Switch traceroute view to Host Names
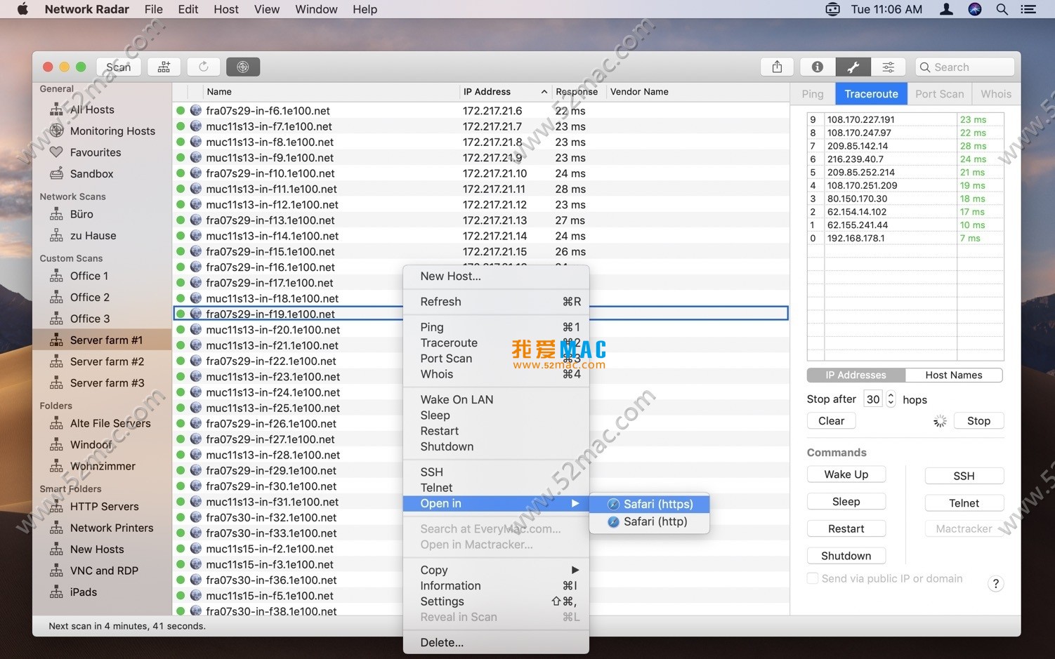This screenshot has width=1055, height=659. [953, 375]
